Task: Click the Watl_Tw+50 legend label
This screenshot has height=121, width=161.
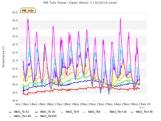Action: pos(22,116)
